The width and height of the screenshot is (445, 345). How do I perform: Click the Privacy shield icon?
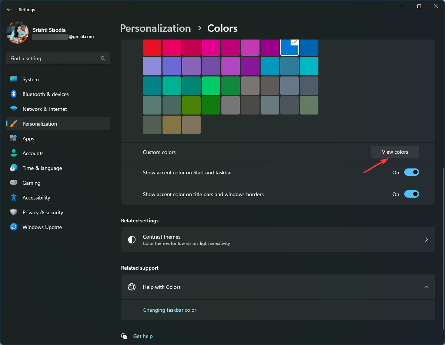(x=14, y=212)
